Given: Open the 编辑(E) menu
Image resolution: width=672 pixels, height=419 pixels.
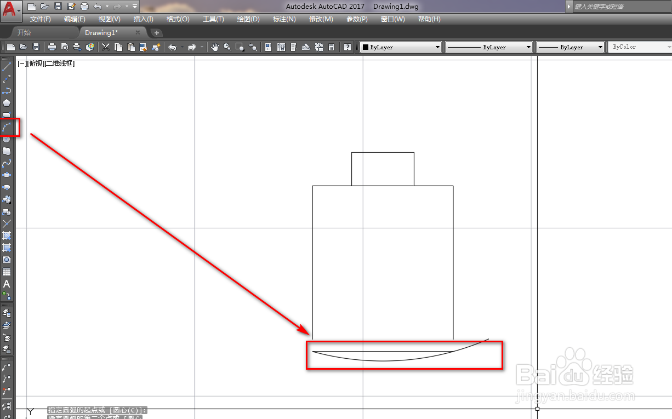Looking at the screenshot, I should 75,19.
